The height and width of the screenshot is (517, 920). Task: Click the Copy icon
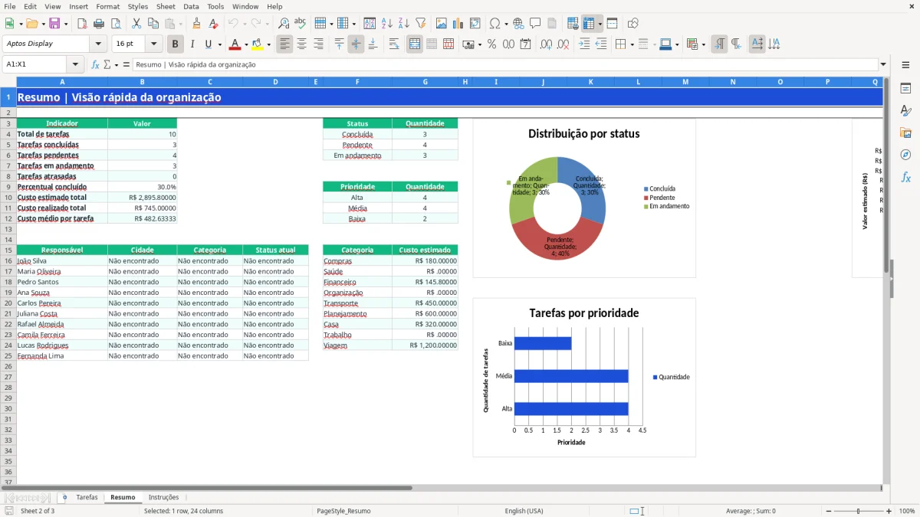[153, 24]
